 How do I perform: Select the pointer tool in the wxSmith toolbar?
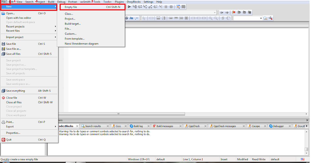(144, 18)
